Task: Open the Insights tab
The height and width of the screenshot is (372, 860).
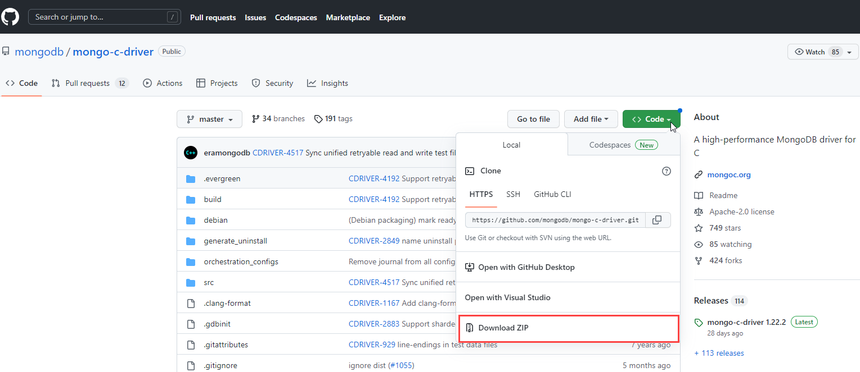Action: (327, 83)
